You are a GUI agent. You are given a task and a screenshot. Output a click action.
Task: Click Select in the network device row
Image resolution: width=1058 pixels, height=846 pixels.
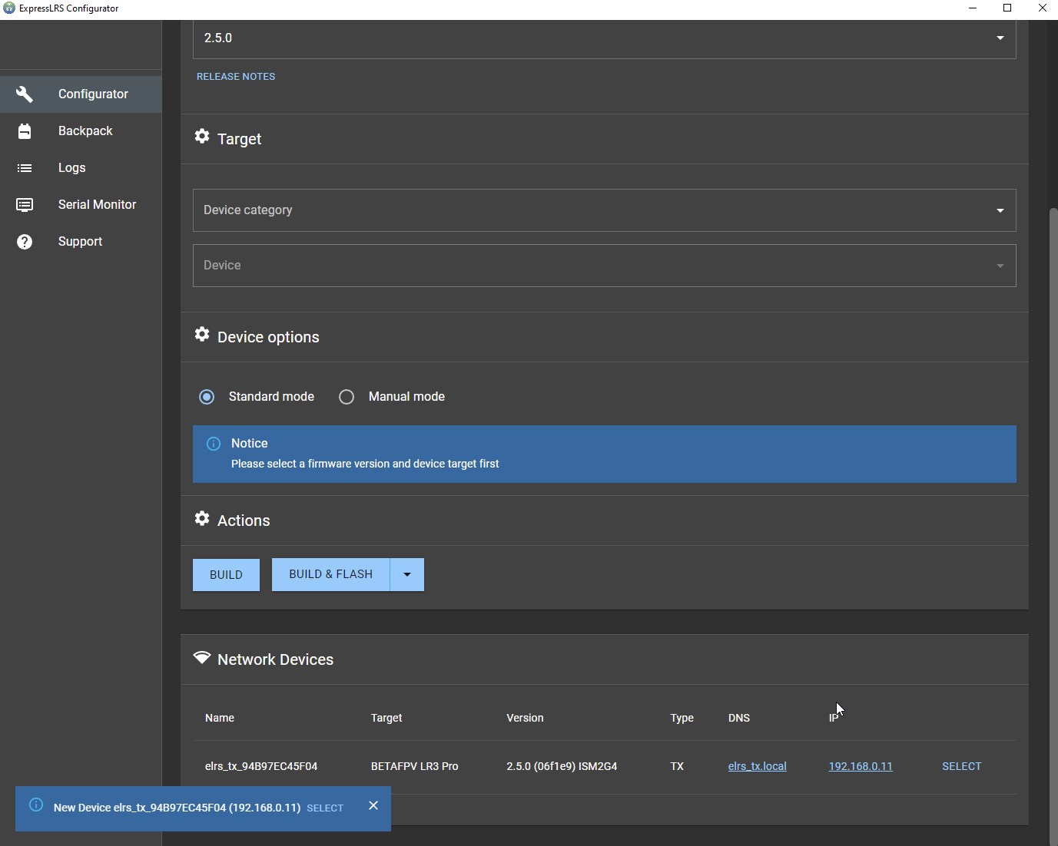point(962,766)
